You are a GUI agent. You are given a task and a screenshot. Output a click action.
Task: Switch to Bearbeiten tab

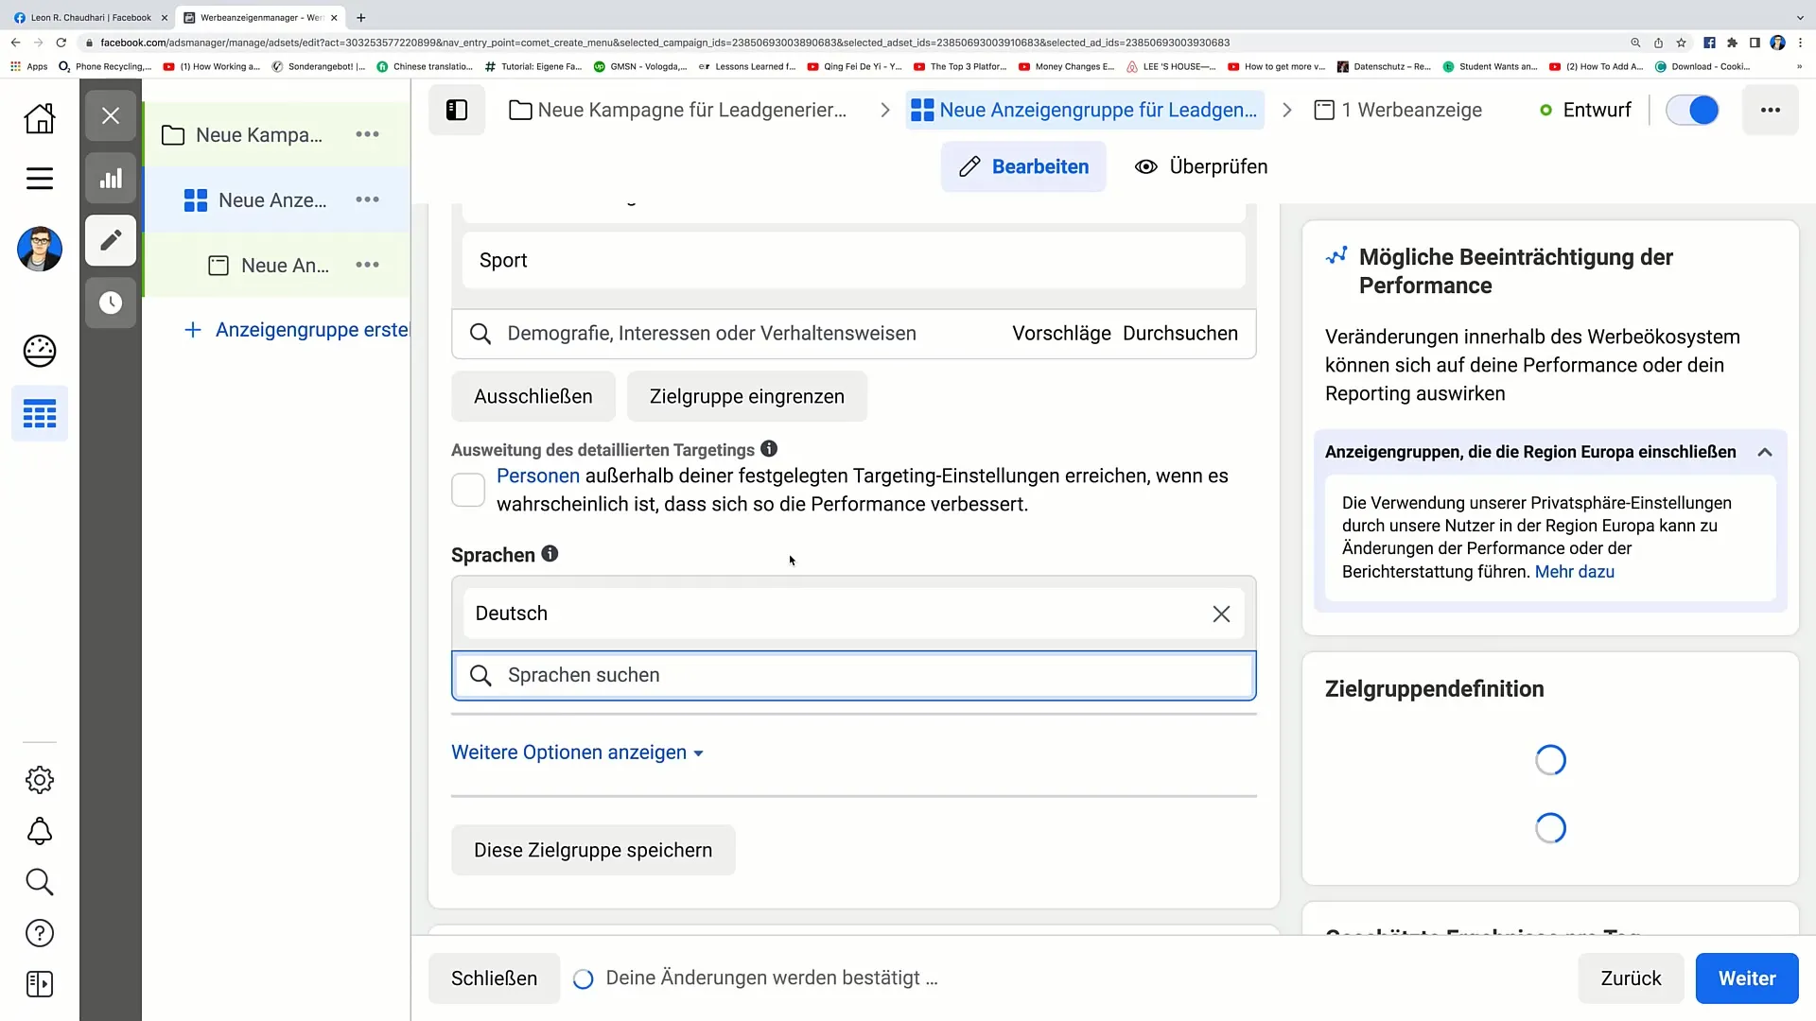pyautogui.click(x=1023, y=166)
